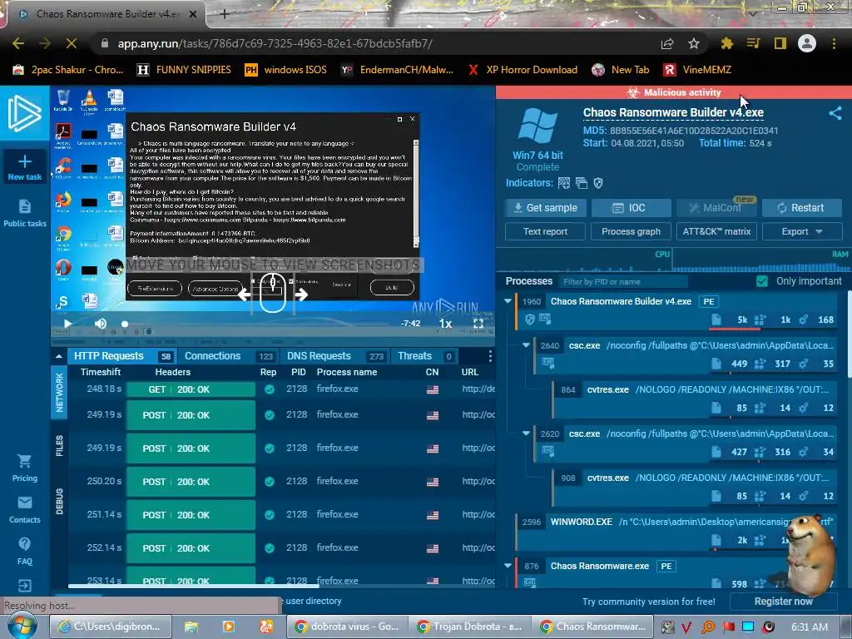The image size is (852, 639).
Task: Toggle Chrome side panel icon
Action: pos(780,43)
